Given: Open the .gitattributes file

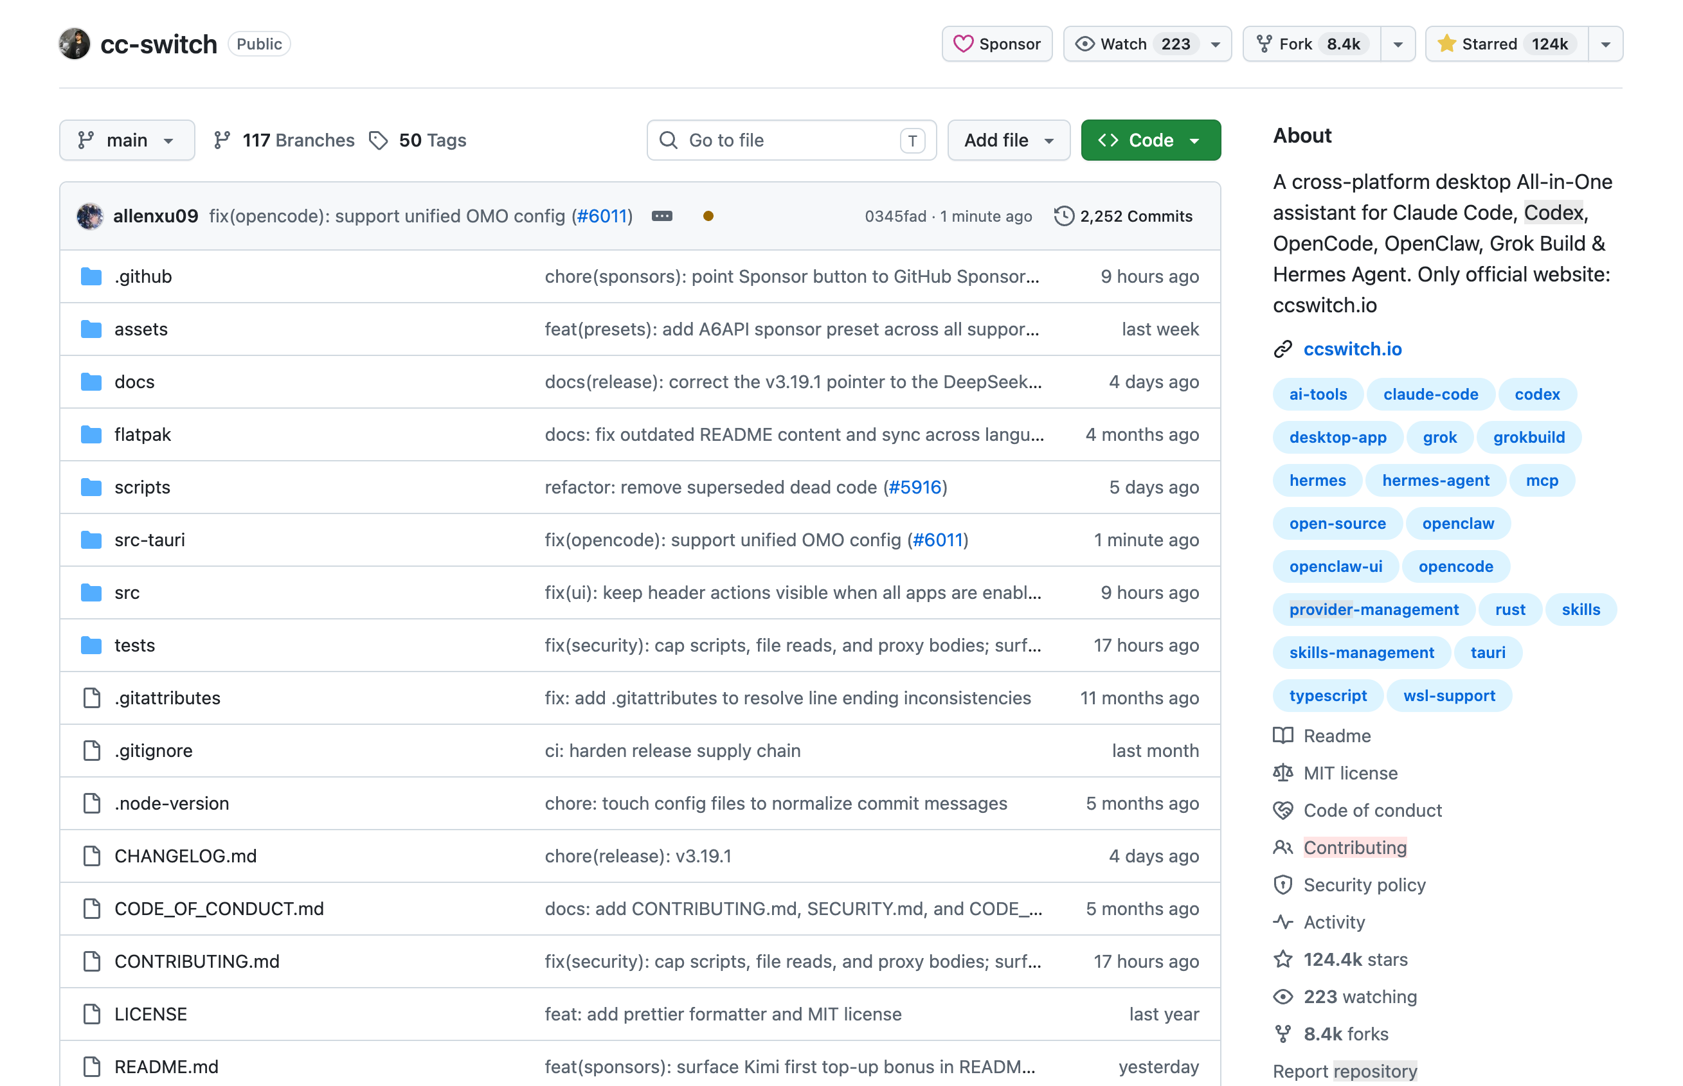Looking at the screenshot, I should [167, 698].
